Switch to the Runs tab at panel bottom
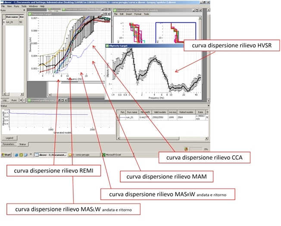This screenshot has height=226, width=281. tap(14, 100)
